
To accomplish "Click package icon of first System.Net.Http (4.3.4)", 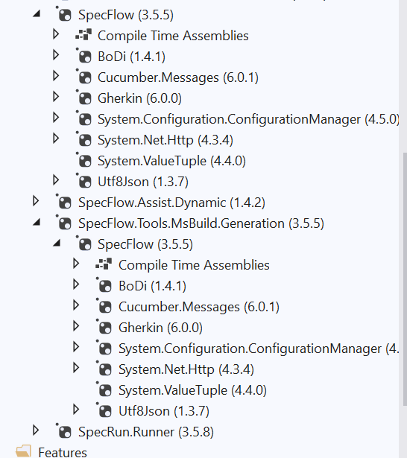I will [84, 139].
